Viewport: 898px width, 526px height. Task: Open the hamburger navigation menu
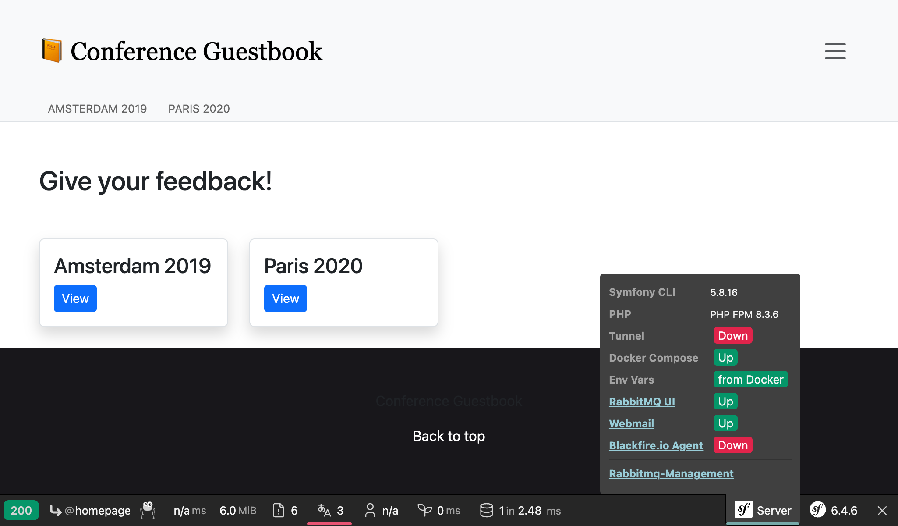click(835, 51)
